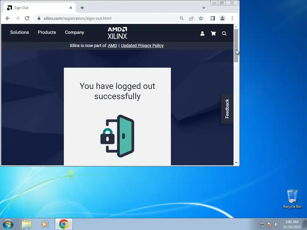Reload the page with the refresh icon
This screenshot has width=307, height=230.
click(x=27, y=18)
